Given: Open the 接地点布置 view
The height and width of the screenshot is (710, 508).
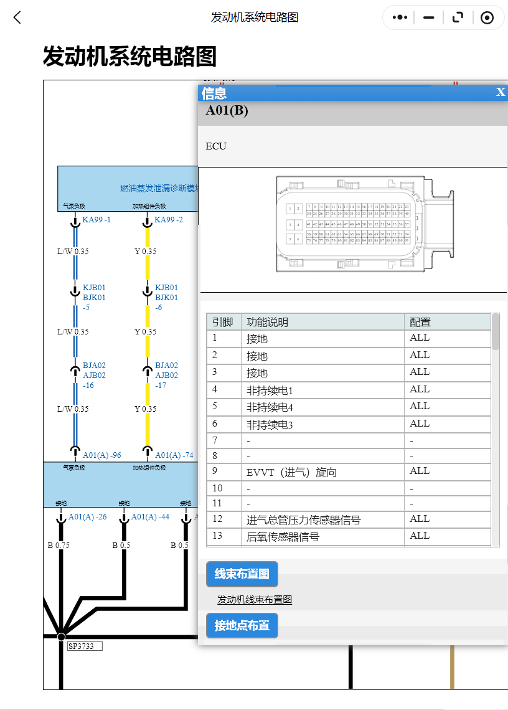Looking at the screenshot, I should [242, 626].
